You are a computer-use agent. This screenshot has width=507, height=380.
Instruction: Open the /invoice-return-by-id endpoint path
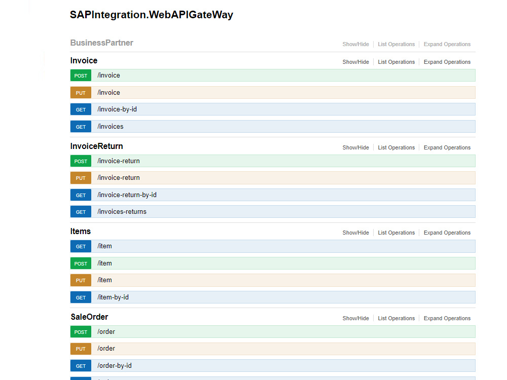coord(127,195)
